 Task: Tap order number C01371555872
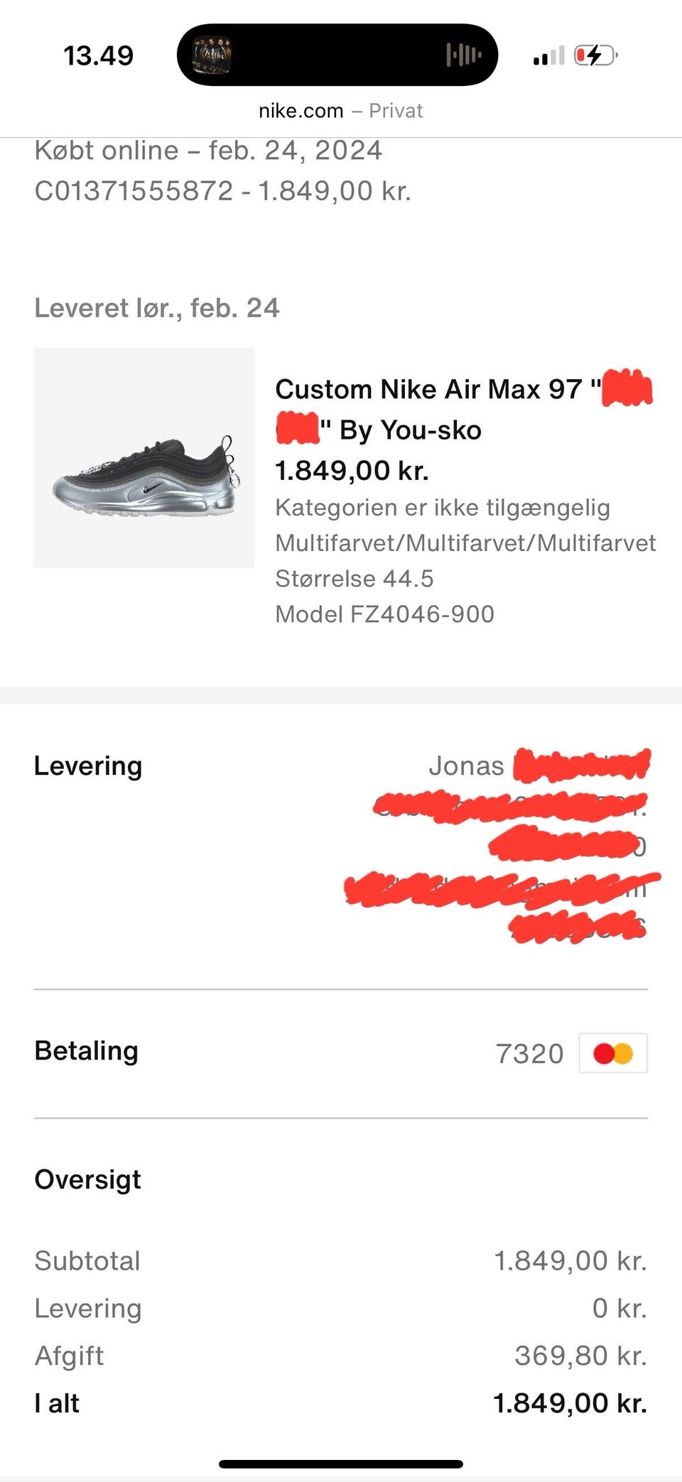[134, 190]
